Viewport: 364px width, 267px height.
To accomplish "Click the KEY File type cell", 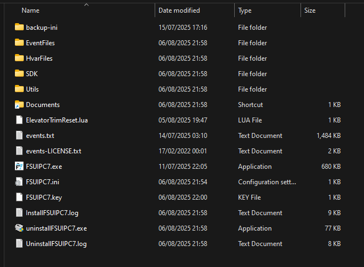I will click(249, 197).
